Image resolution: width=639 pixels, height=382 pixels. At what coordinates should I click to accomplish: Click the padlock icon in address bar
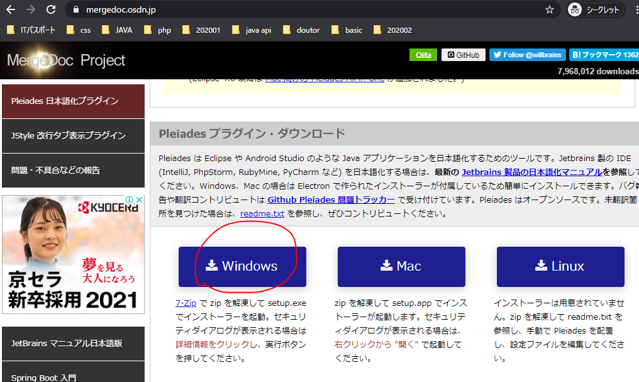point(76,9)
